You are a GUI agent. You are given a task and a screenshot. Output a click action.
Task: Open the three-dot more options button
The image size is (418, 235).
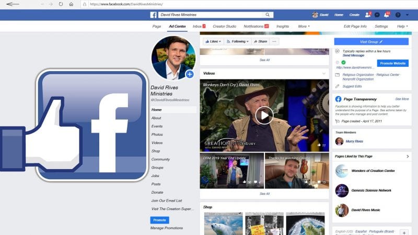pyautogui.click(x=274, y=42)
